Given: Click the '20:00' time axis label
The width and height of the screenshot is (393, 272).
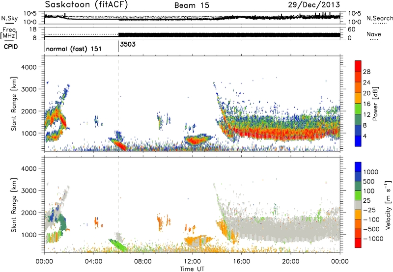Looking at the screenshot, I should tap(291, 262).
